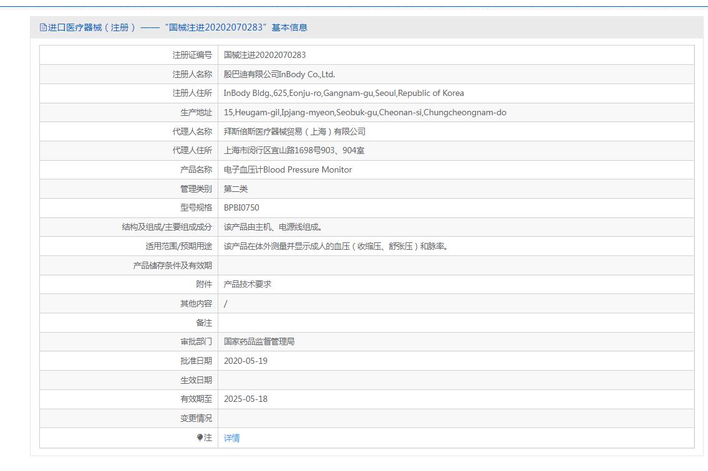
Task: Click the document icon in the header
Action: pos(43,27)
